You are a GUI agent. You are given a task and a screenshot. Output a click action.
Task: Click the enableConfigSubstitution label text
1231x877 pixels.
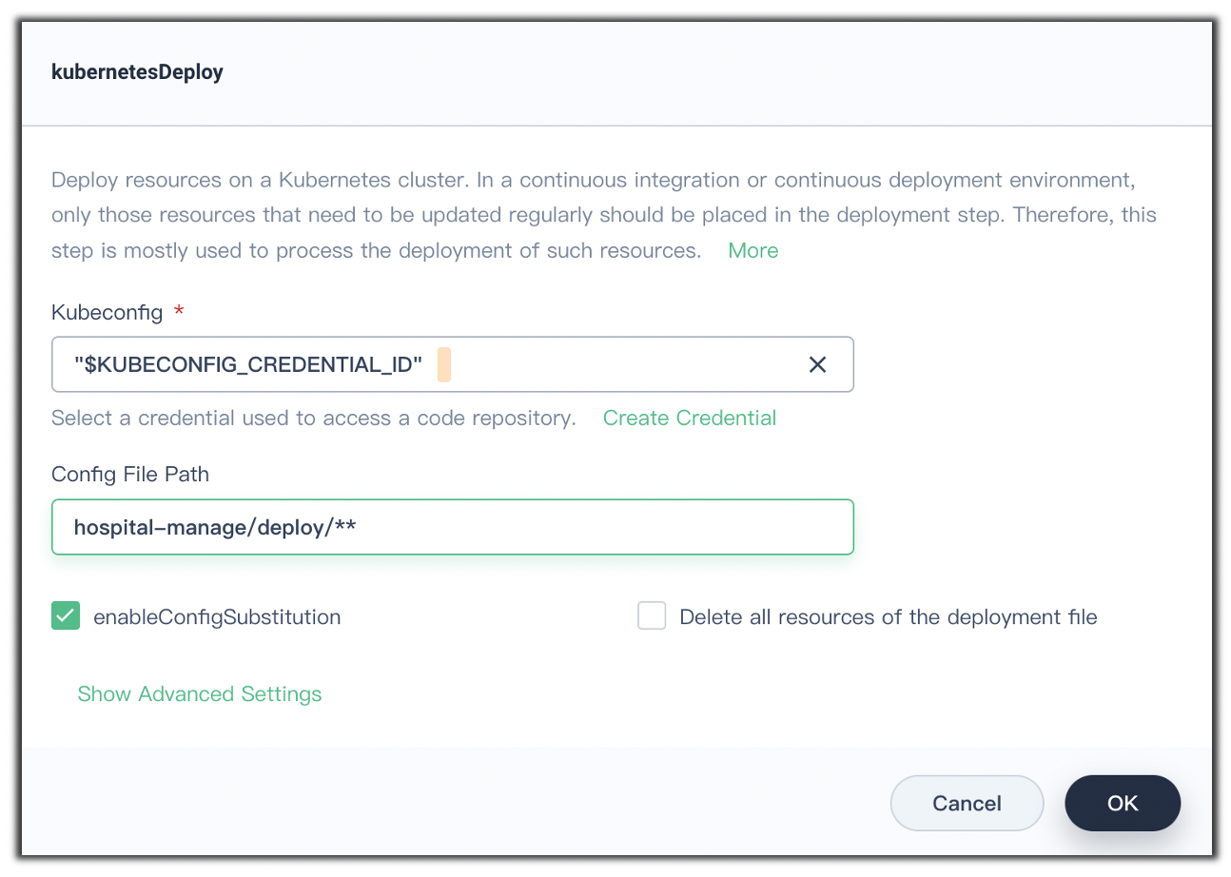(217, 617)
